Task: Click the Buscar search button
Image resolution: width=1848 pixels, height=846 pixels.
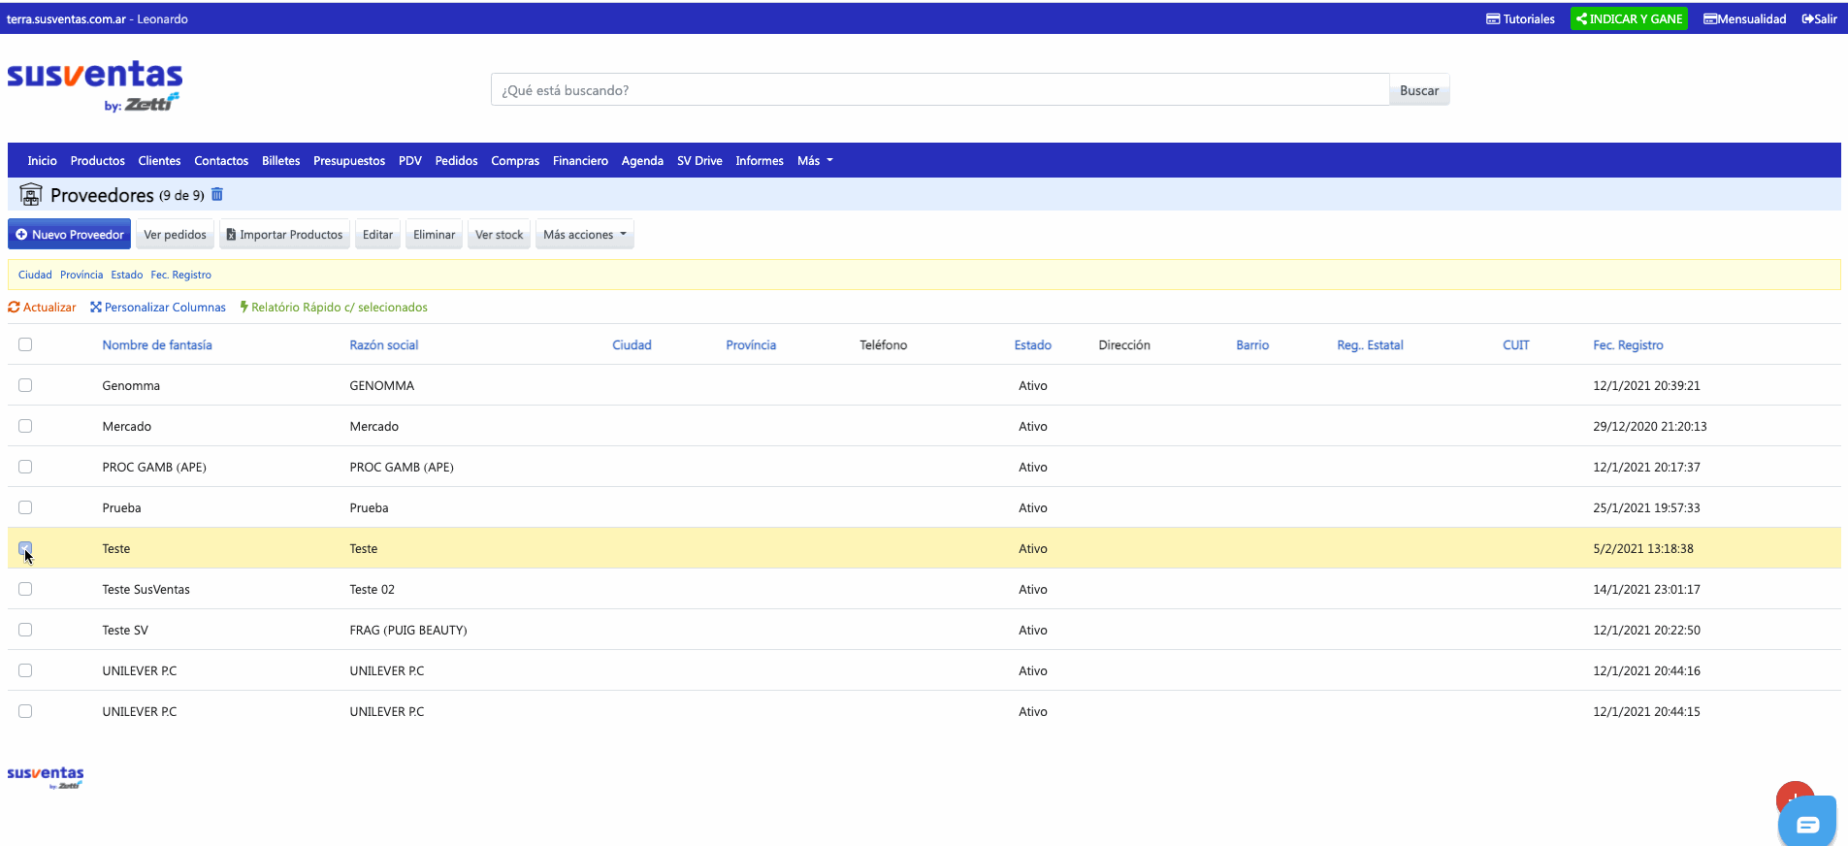Action: pyautogui.click(x=1419, y=90)
